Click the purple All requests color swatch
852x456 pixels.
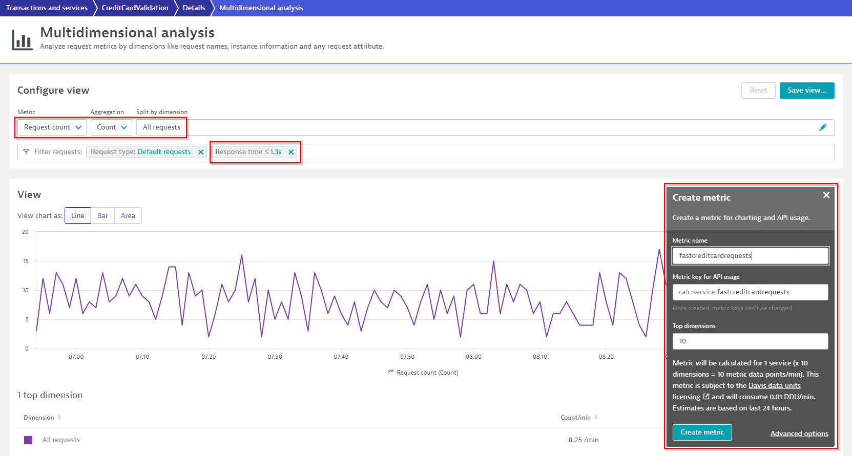coord(28,440)
